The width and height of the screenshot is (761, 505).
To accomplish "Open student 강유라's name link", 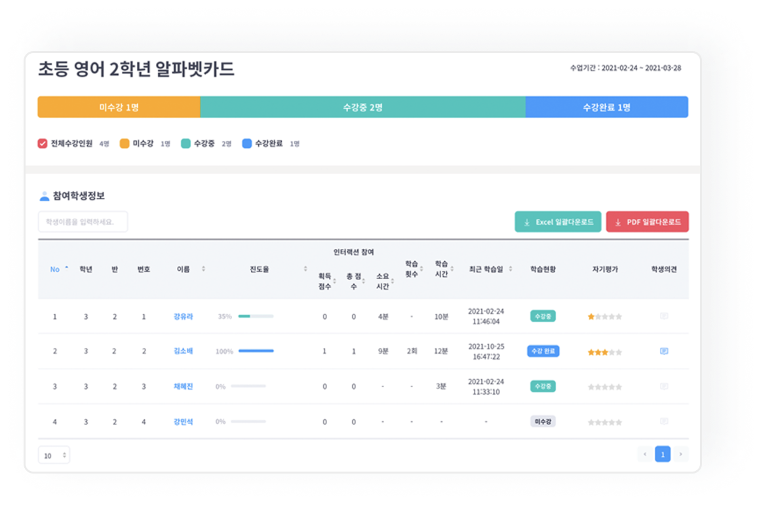I will point(183,316).
